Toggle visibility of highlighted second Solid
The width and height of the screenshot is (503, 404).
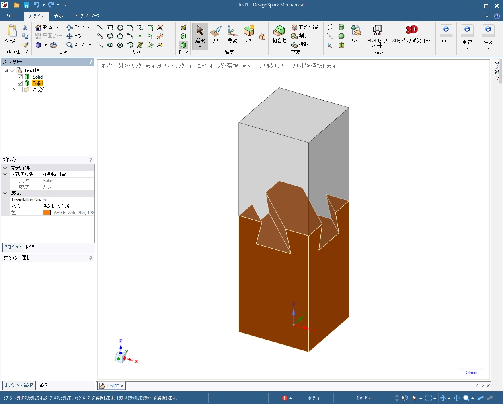click(x=20, y=83)
